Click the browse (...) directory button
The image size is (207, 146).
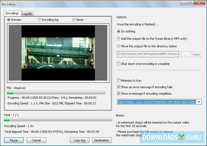click(x=185, y=54)
